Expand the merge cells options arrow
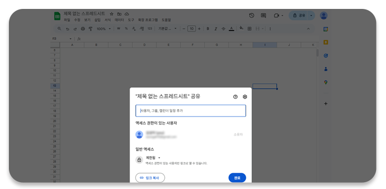Image resolution: width=386 pixels, height=189 pixels. (x=263, y=29)
